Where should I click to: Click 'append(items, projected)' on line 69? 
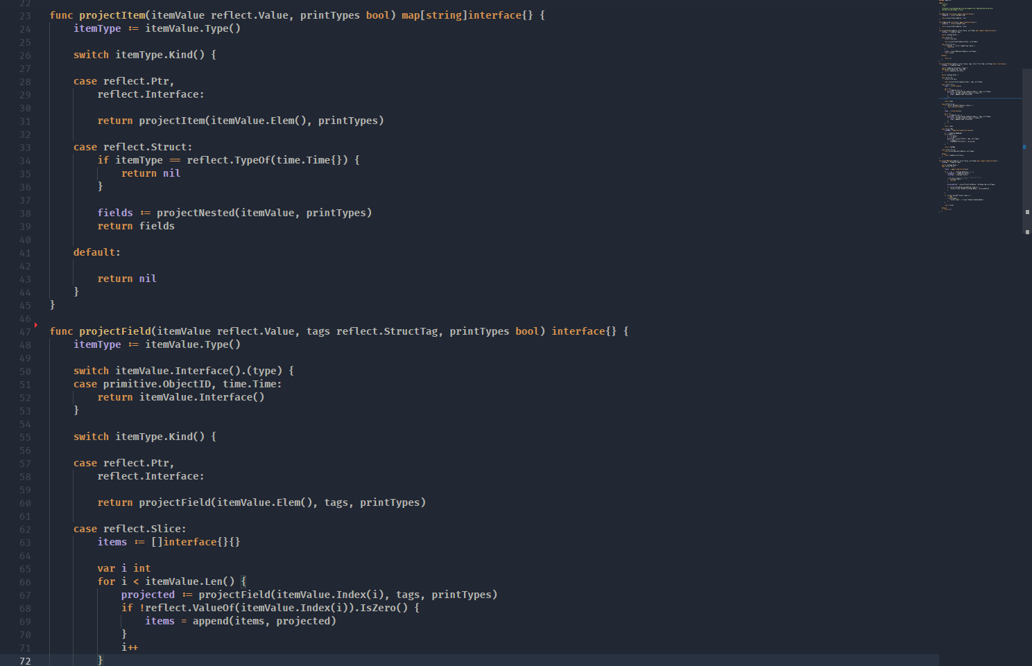(x=264, y=621)
